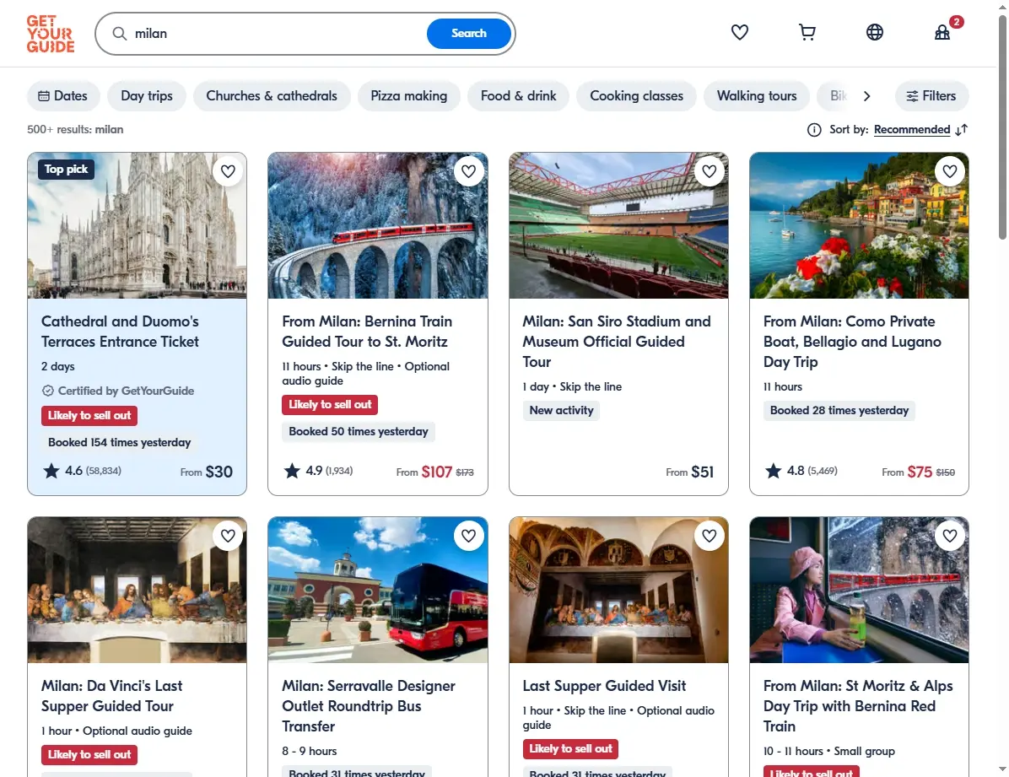
Task: Favorite the St Moritz & Alps day trip
Action: [x=950, y=536]
